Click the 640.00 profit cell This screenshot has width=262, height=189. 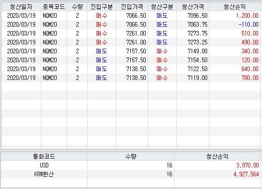click(x=235, y=69)
